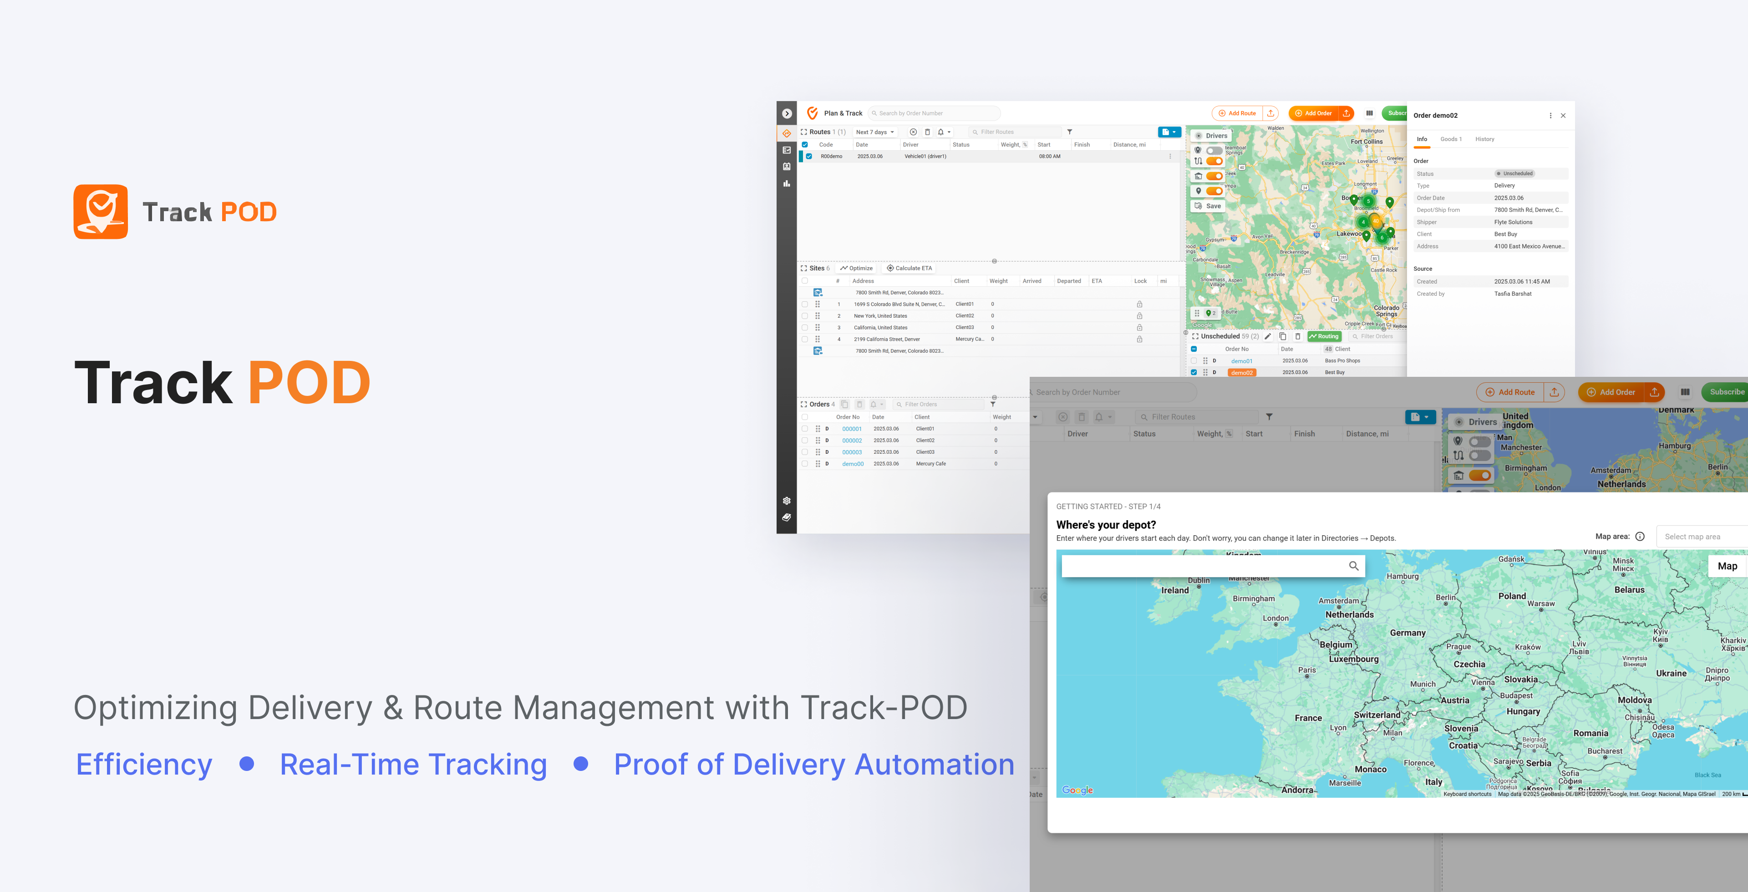
Task: Switch to the History tab
Action: pyautogui.click(x=1485, y=139)
